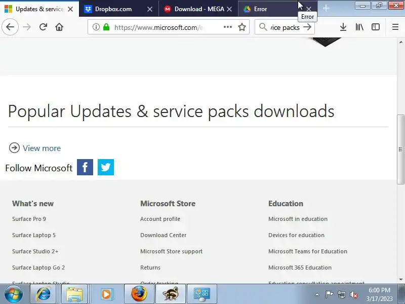Click the search magnifier icon

tap(263, 27)
